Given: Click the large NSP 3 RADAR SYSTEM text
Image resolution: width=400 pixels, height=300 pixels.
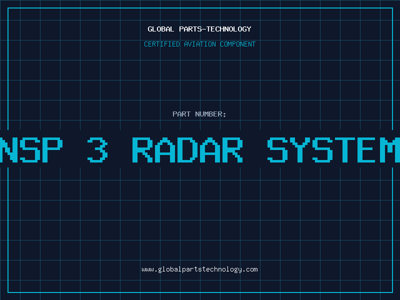Looking at the screenshot, I should pyautogui.click(x=200, y=149).
